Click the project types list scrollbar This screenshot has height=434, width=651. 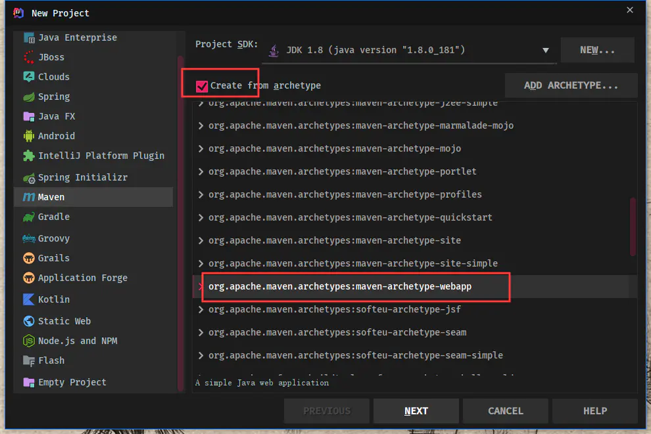tap(180, 223)
